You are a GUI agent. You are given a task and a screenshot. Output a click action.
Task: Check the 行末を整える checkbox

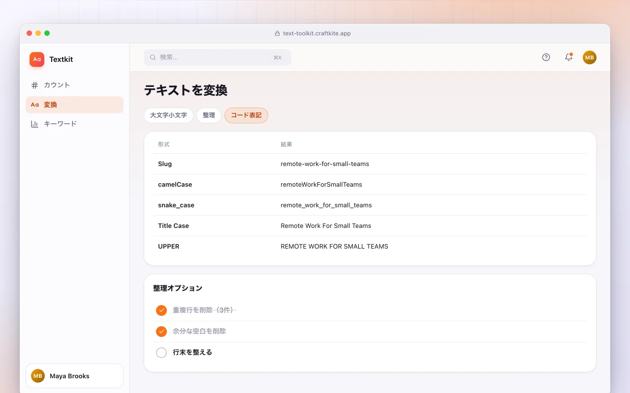pos(161,353)
